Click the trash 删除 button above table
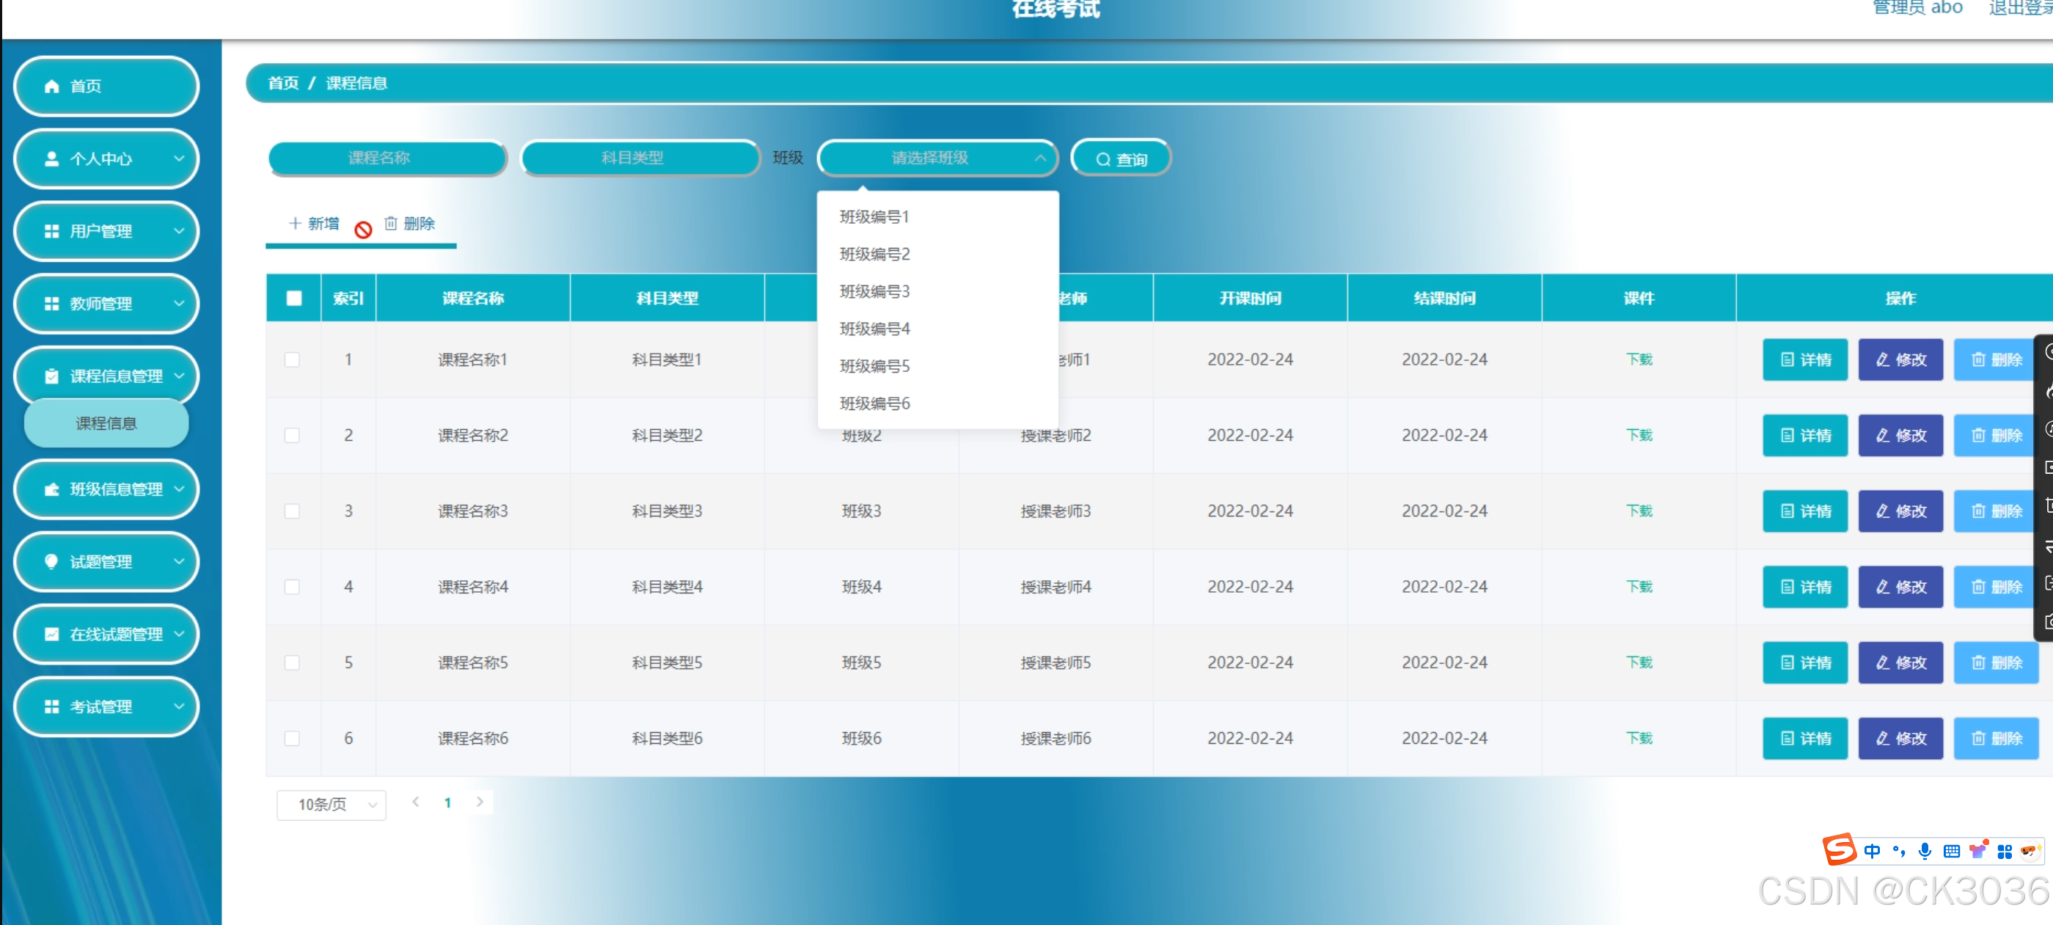 point(409,223)
